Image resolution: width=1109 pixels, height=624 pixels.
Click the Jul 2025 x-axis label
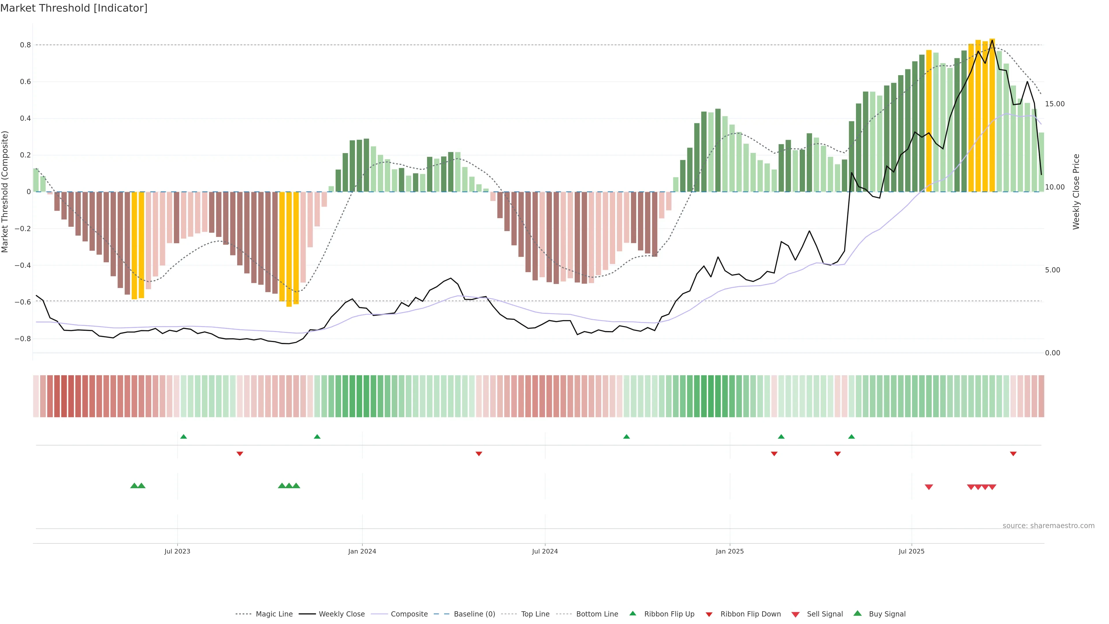[x=911, y=551]
